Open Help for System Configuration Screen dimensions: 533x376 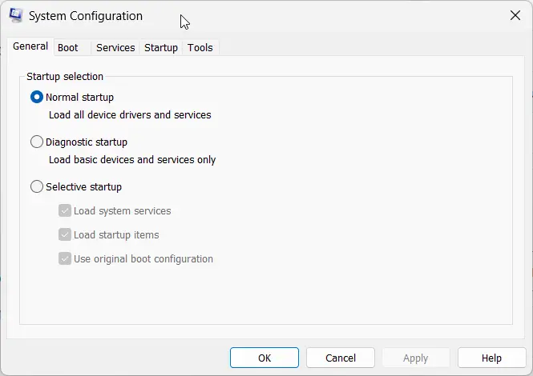491,358
